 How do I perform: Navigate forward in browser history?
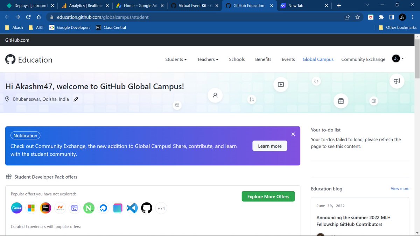point(18,17)
